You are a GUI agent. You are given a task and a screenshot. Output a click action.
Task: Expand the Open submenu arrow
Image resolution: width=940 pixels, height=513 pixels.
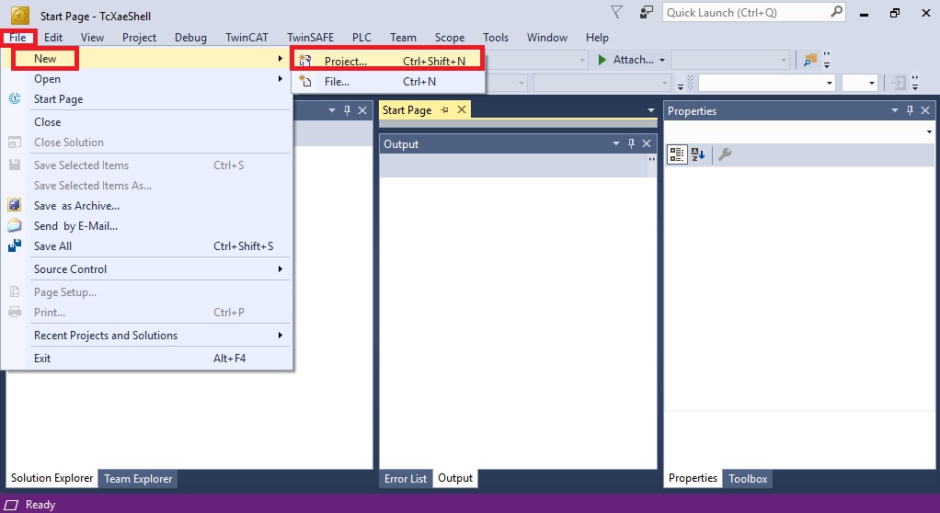click(x=280, y=78)
